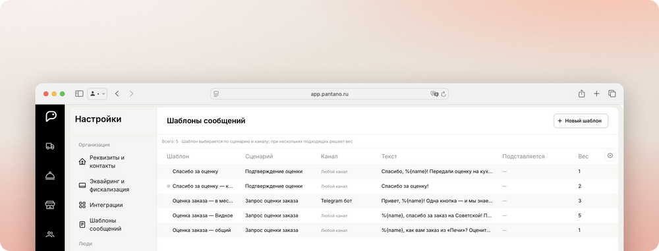Open the template Оценка заказа — в мес…
This screenshot has height=251, width=659.
pyautogui.click(x=202, y=201)
